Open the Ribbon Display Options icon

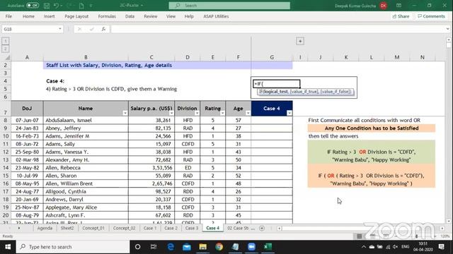[398, 6]
